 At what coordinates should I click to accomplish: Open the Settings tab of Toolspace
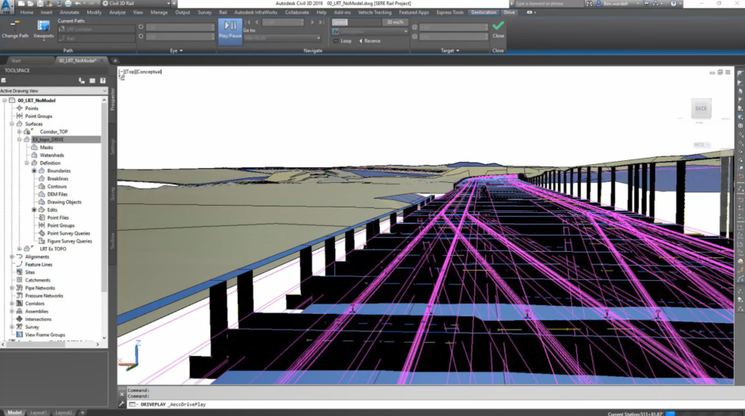[112, 147]
